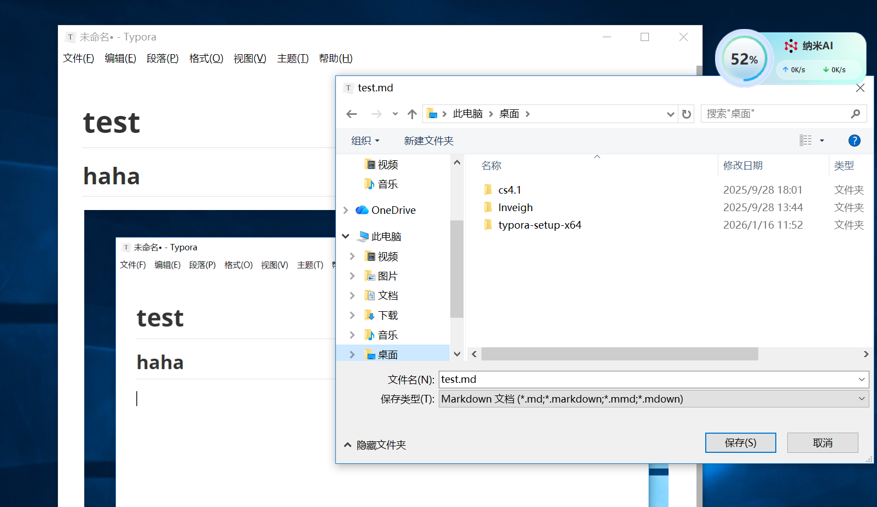Change the file view layout icon
This screenshot has height=507, width=877.
tap(805, 141)
